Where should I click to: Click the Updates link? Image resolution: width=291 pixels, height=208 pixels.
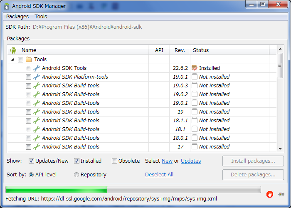(x=191, y=161)
